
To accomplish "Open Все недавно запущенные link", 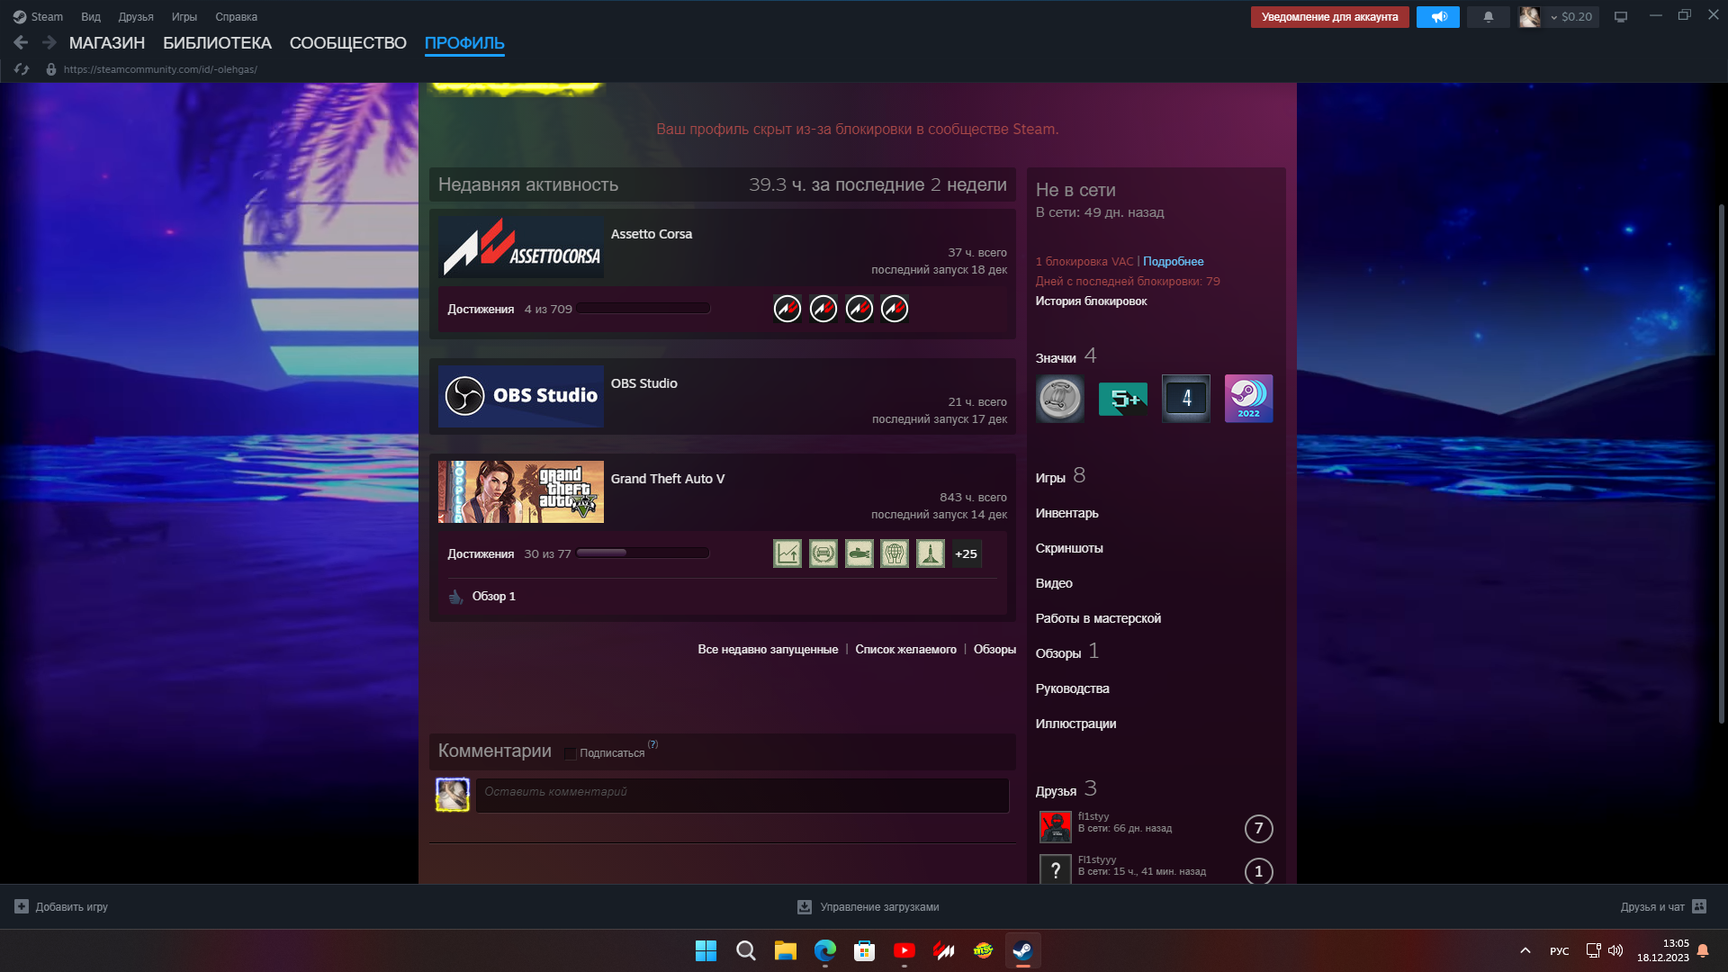I will pos(768,650).
